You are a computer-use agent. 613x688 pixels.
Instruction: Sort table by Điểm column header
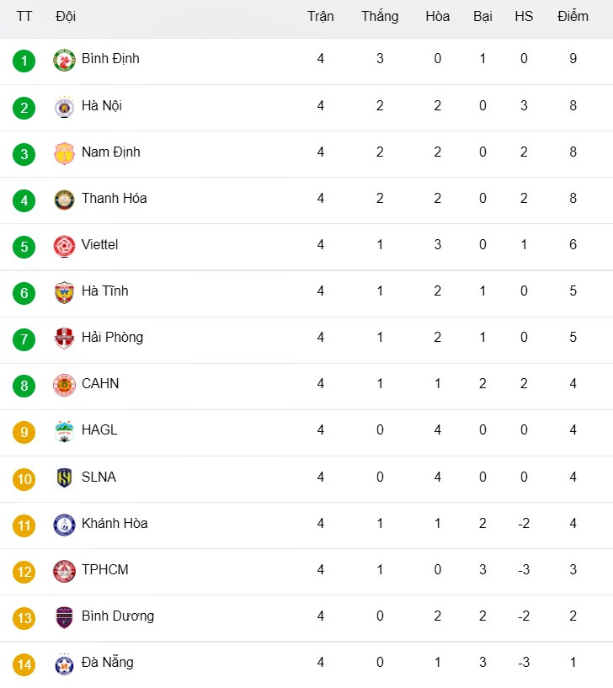click(x=573, y=17)
